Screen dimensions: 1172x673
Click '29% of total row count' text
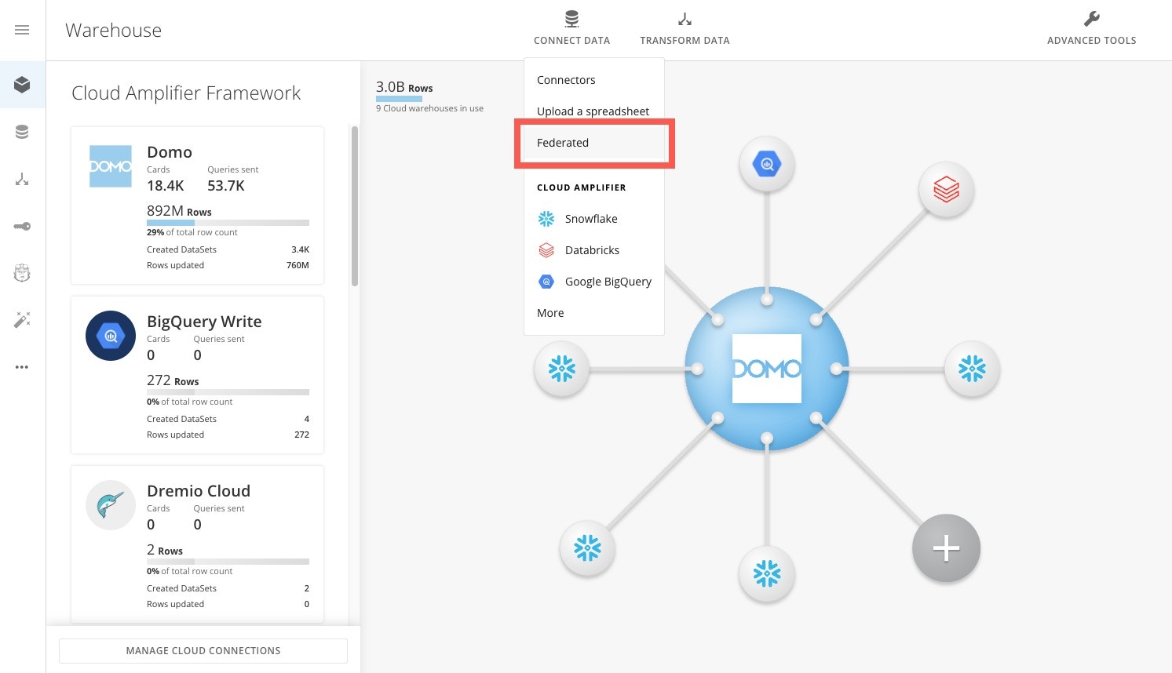tap(192, 232)
